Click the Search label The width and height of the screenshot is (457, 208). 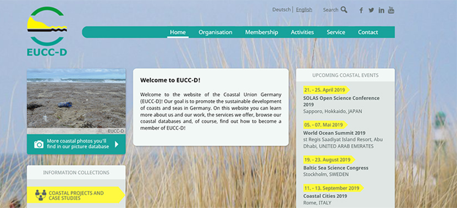coord(331,9)
